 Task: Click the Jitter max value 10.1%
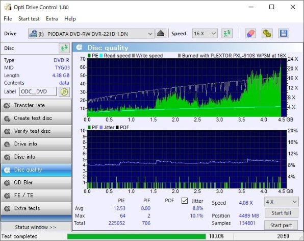pos(196,215)
